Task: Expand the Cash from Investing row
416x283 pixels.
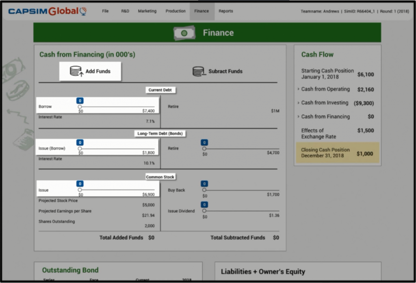Action: [299, 103]
